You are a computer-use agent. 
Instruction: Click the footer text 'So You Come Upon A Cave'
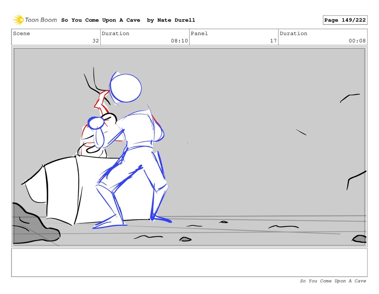[333, 281]
